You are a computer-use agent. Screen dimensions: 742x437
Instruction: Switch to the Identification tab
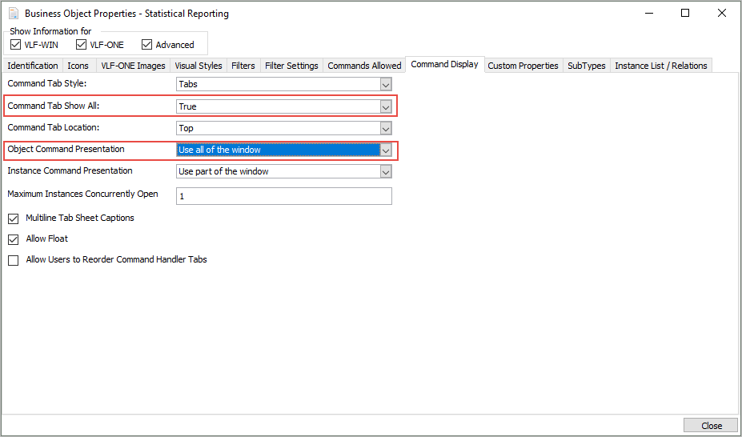[33, 66]
